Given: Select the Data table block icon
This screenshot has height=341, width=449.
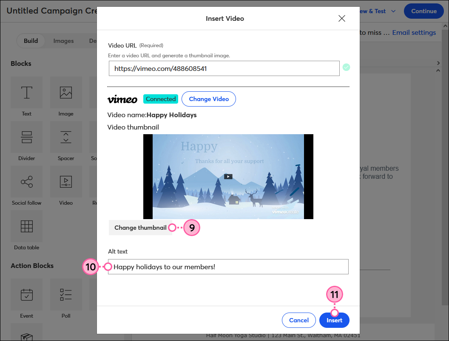Looking at the screenshot, I should pyautogui.click(x=27, y=226).
